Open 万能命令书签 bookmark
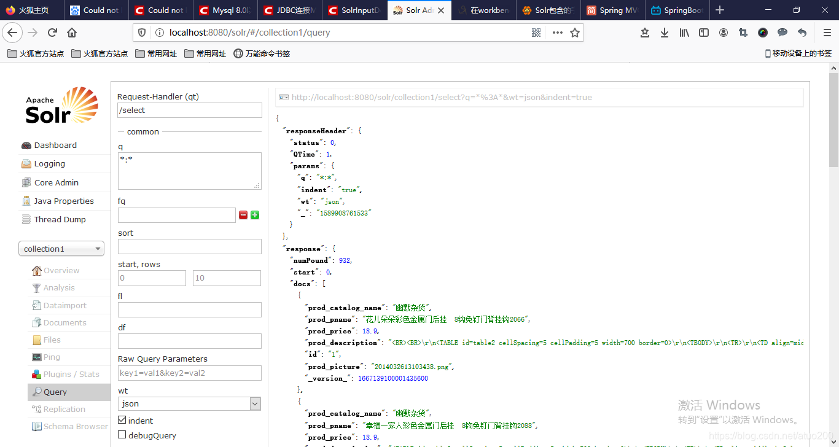The image size is (839, 447). click(262, 53)
